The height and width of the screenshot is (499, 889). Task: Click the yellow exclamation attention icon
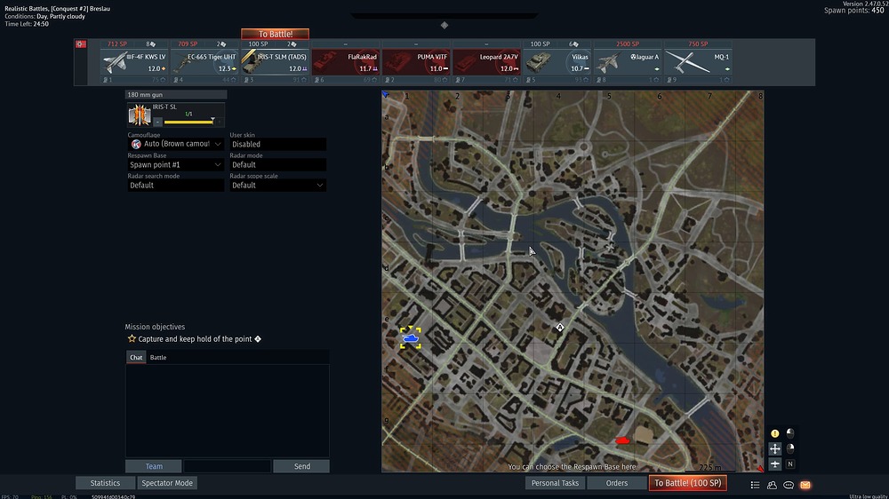tap(775, 433)
